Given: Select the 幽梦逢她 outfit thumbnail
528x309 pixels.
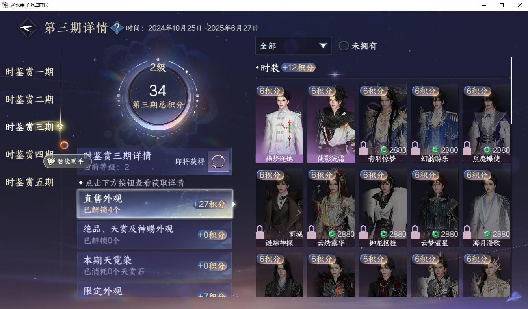Looking at the screenshot, I should (279, 124).
